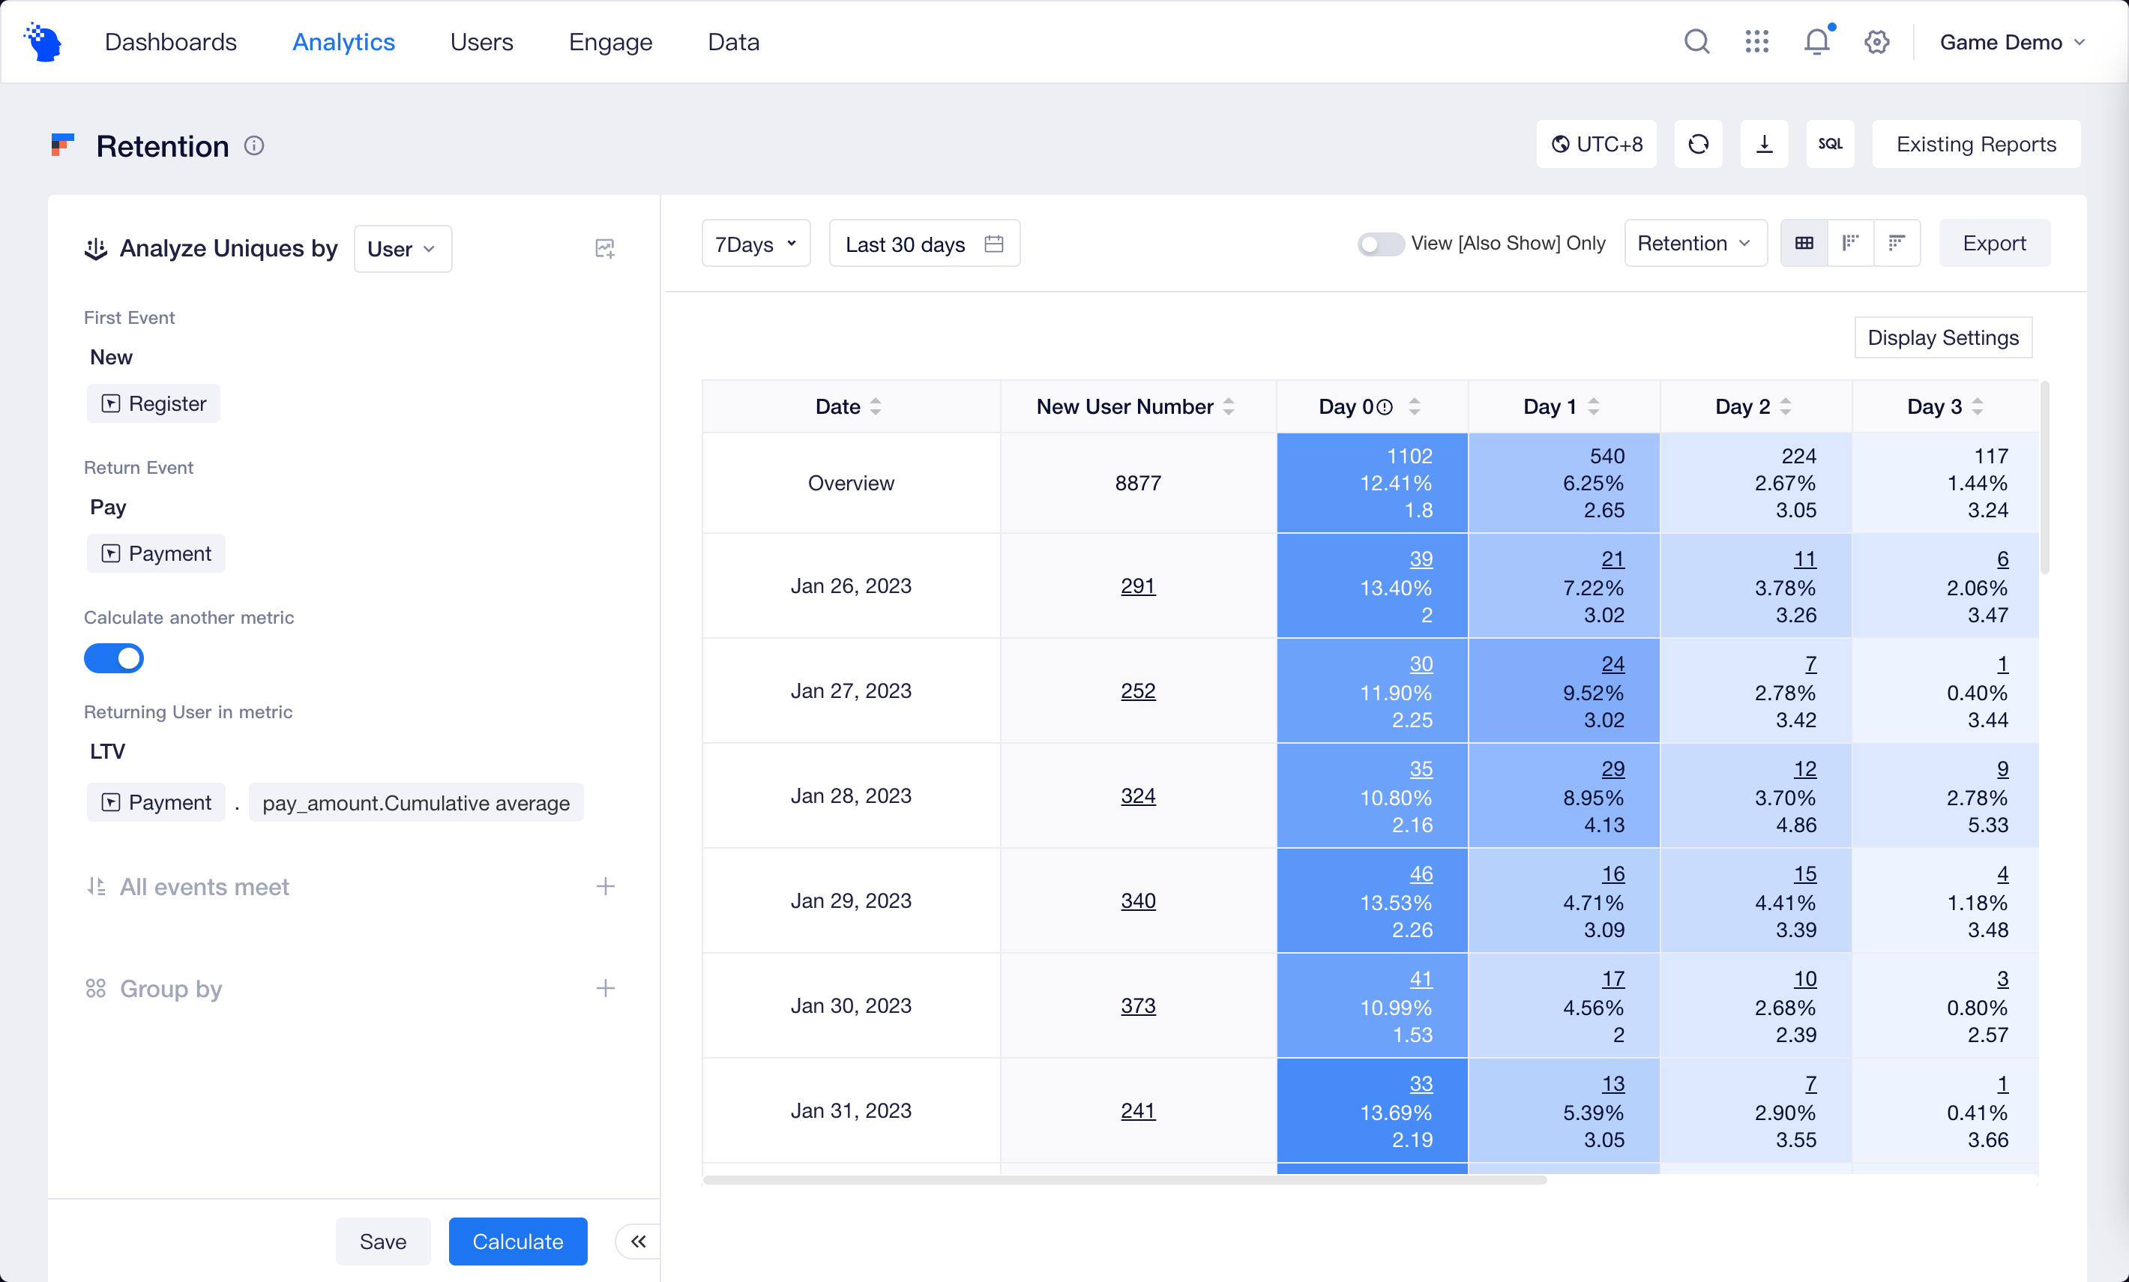Click the calendar icon in date range

coord(994,244)
